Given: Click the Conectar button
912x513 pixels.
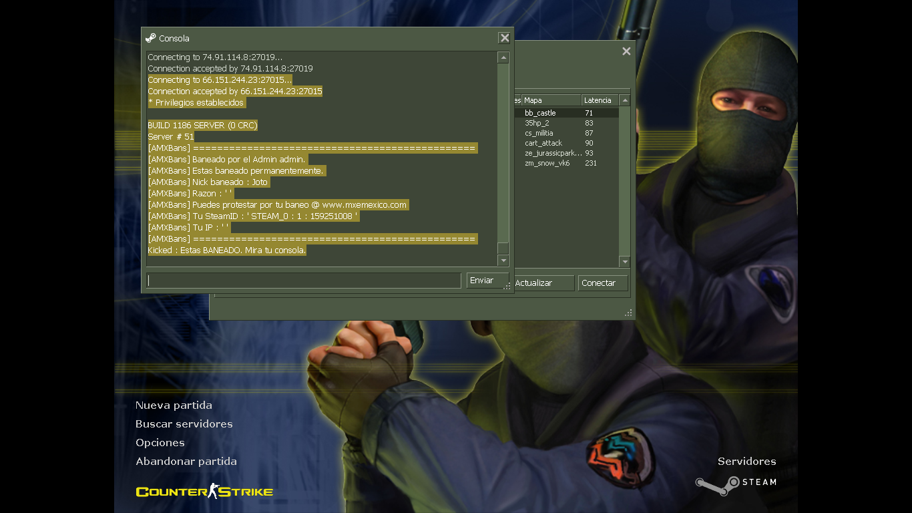Looking at the screenshot, I should click(x=603, y=283).
